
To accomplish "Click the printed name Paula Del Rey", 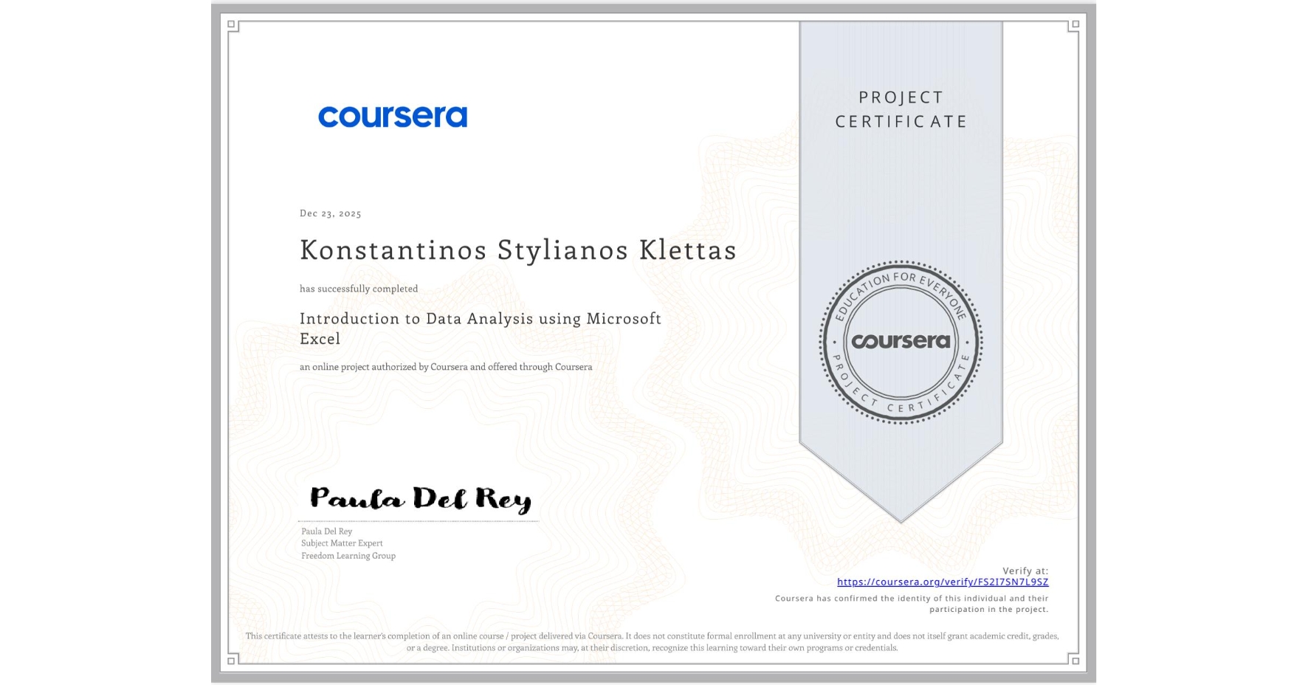I will [x=327, y=531].
